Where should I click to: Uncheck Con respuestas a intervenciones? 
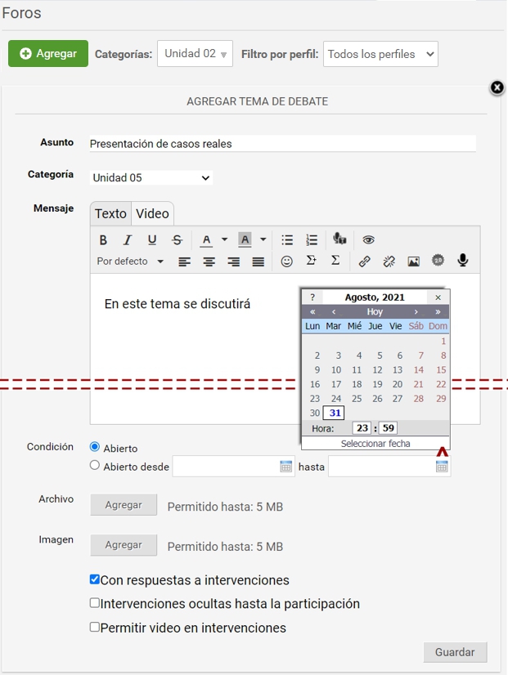pos(95,579)
